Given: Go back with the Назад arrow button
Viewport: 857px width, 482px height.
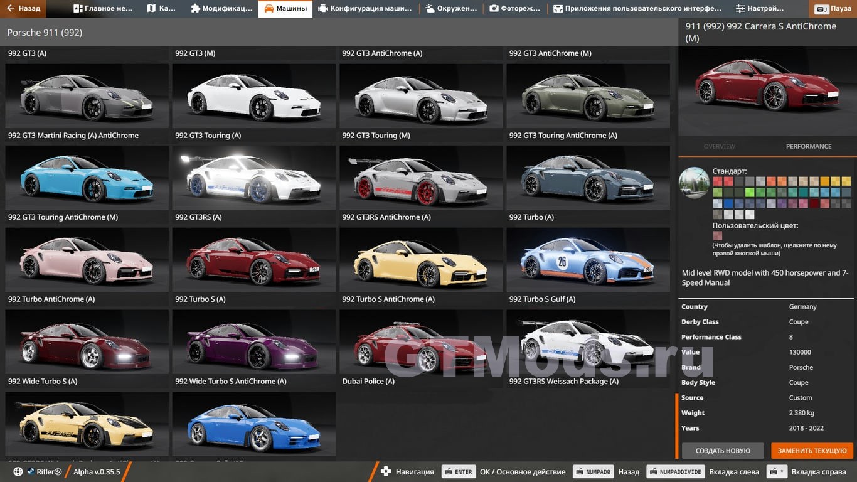Looking at the screenshot, I should (23, 9).
